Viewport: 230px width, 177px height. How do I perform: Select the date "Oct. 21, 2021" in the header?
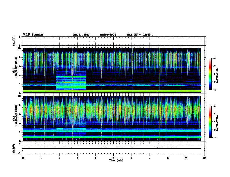tap(81, 35)
